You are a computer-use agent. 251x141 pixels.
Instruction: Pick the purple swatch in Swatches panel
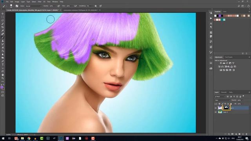pyautogui.click(x=220, y=16)
